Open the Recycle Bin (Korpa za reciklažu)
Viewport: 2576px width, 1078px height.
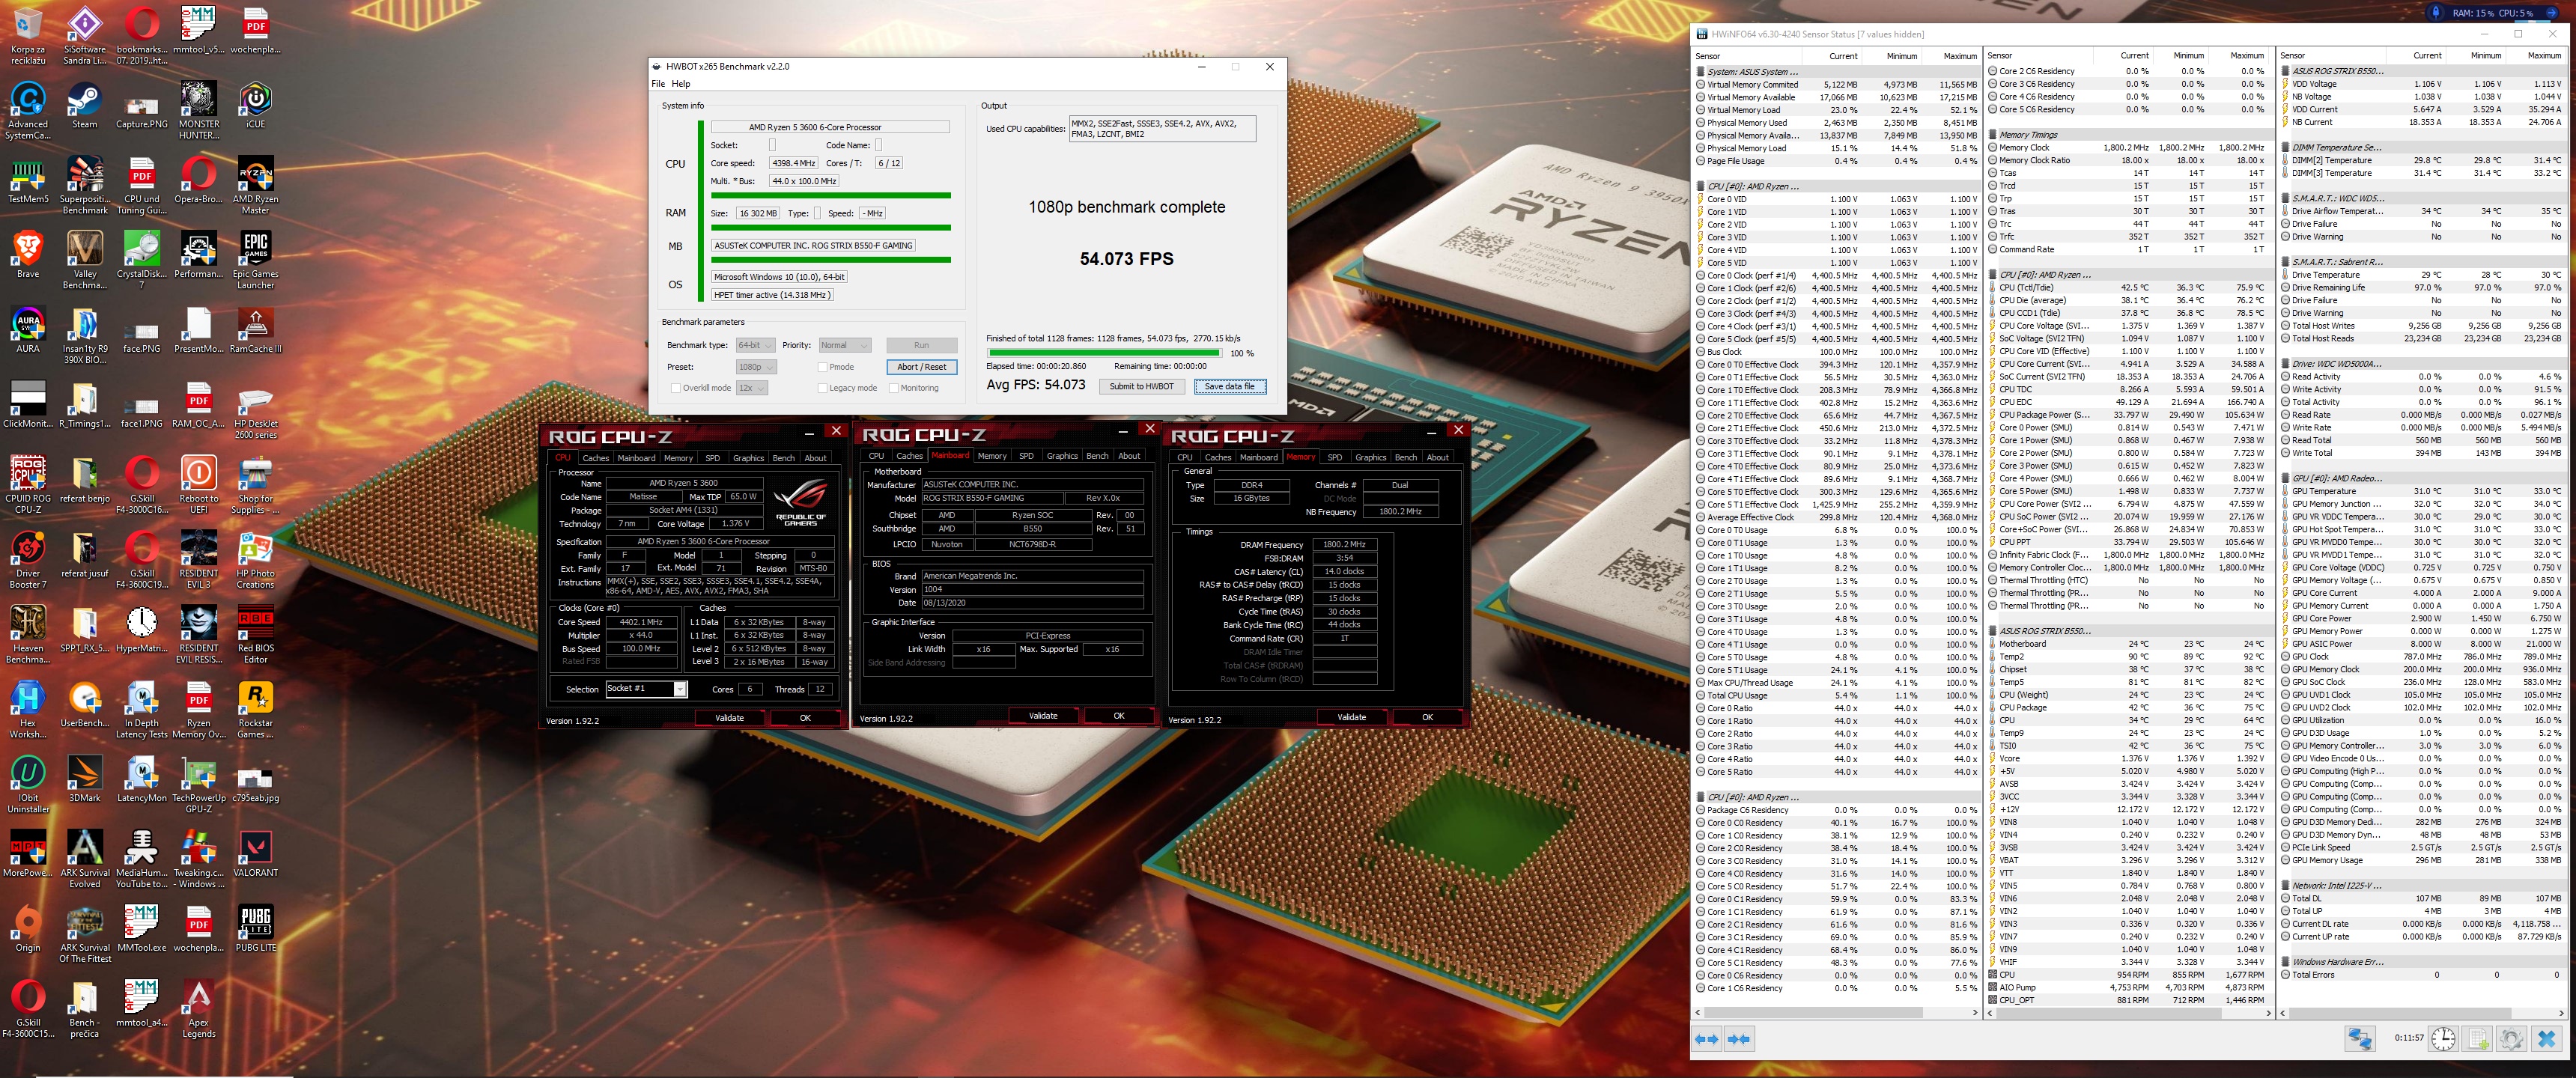point(28,36)
